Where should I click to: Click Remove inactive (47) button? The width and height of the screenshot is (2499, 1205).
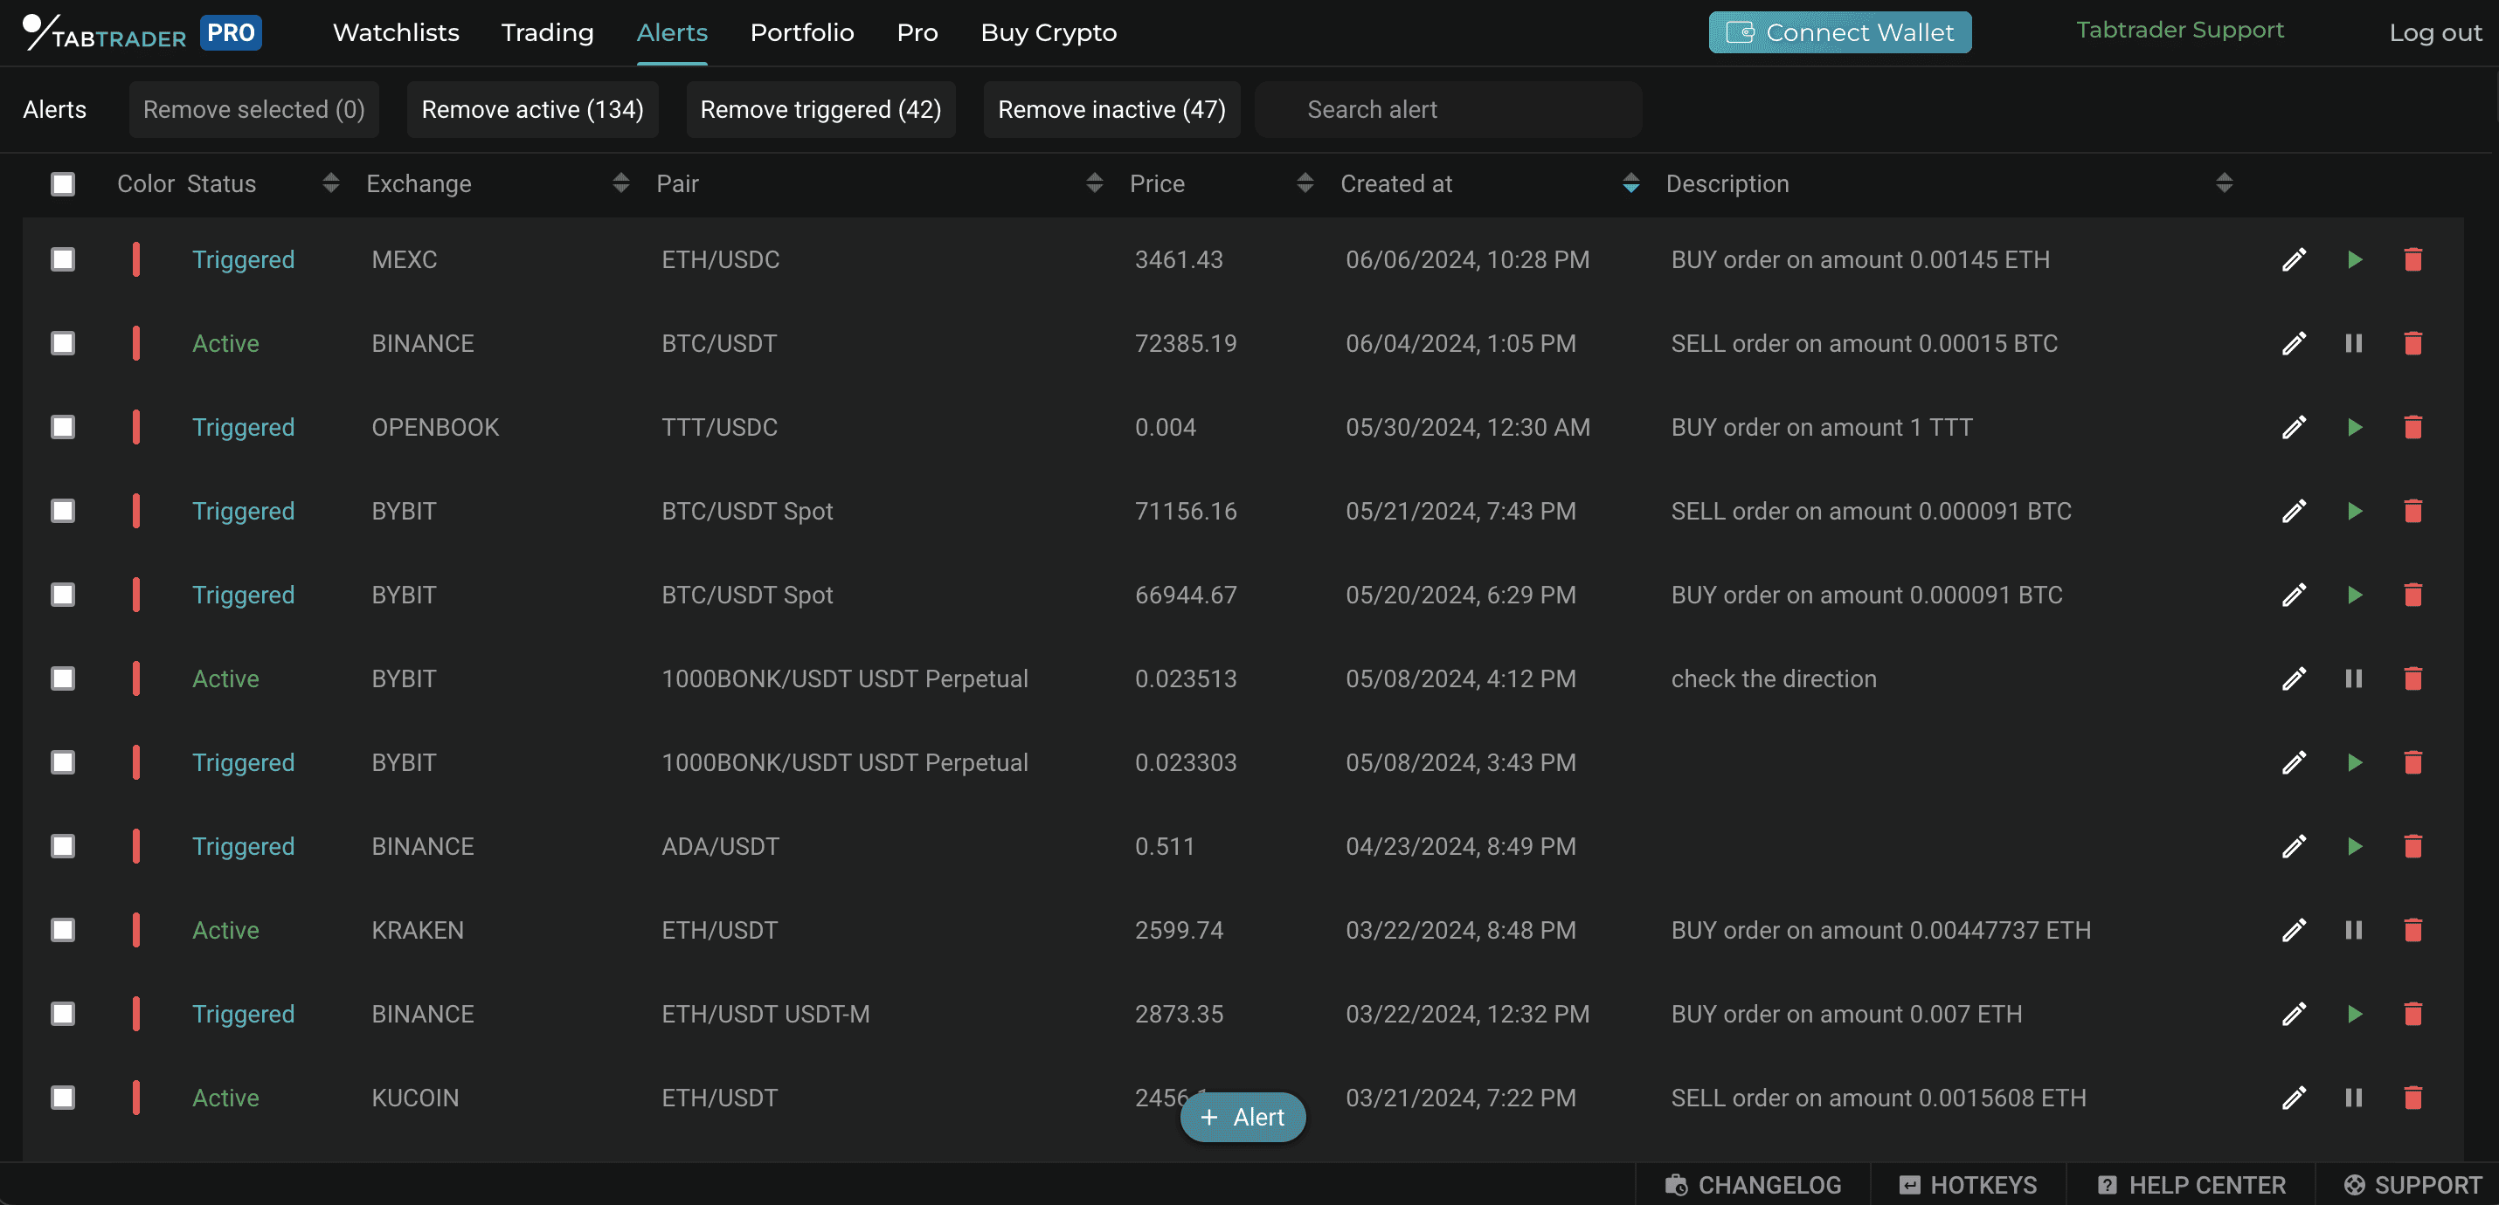click(1111, 109)
